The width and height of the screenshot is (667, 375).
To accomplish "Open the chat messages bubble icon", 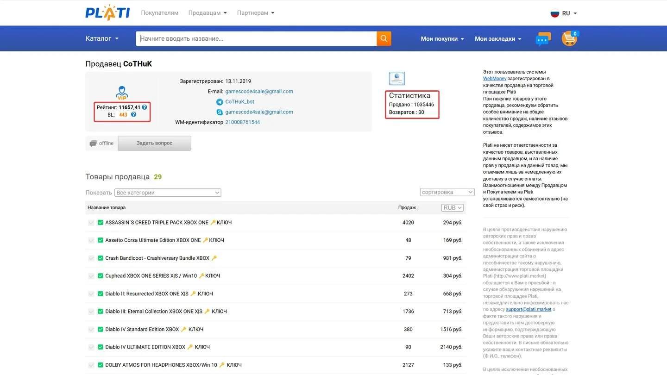I will click(x=543, y=39).
